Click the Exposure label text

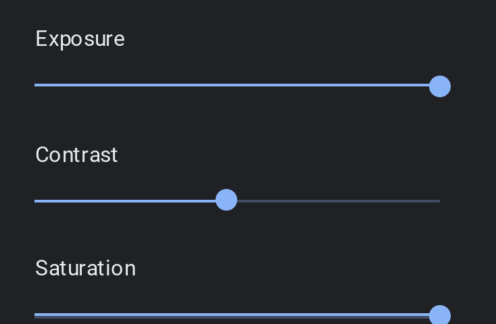click(80, 39)
